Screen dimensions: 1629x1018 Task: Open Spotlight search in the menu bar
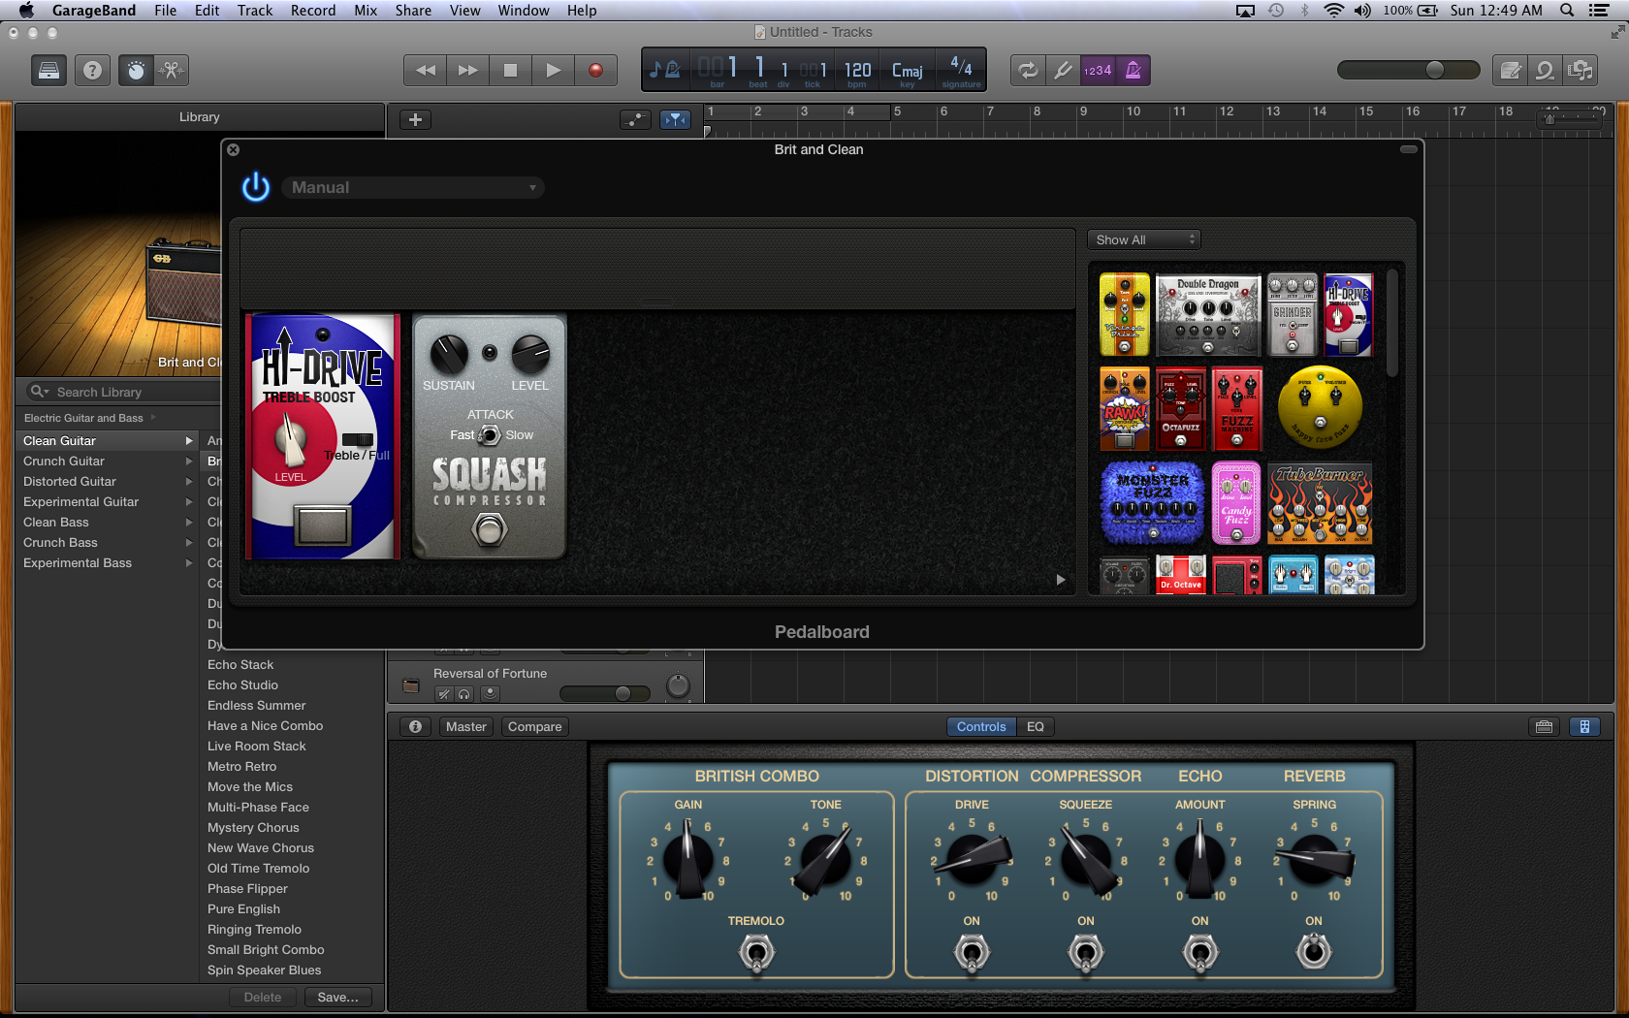(1567, 10)
